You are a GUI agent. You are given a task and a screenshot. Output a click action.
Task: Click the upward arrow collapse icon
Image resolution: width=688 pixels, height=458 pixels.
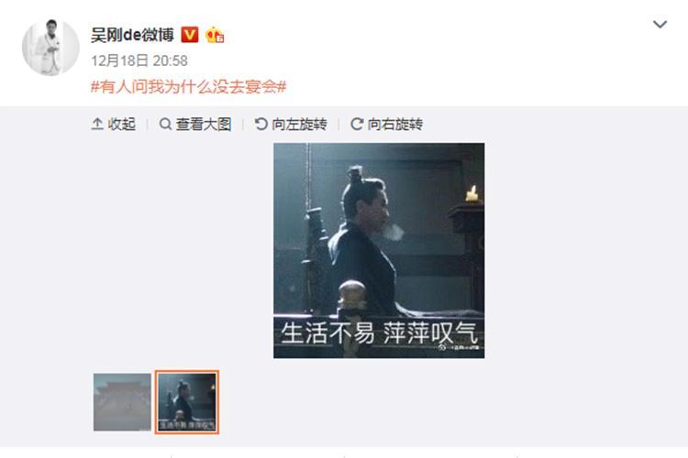[x=97, y=124]
